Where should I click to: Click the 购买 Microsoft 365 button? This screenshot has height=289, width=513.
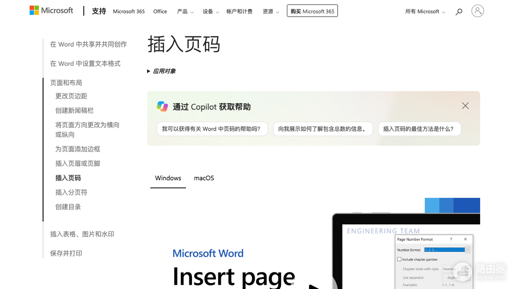click(x=312, y=11)
